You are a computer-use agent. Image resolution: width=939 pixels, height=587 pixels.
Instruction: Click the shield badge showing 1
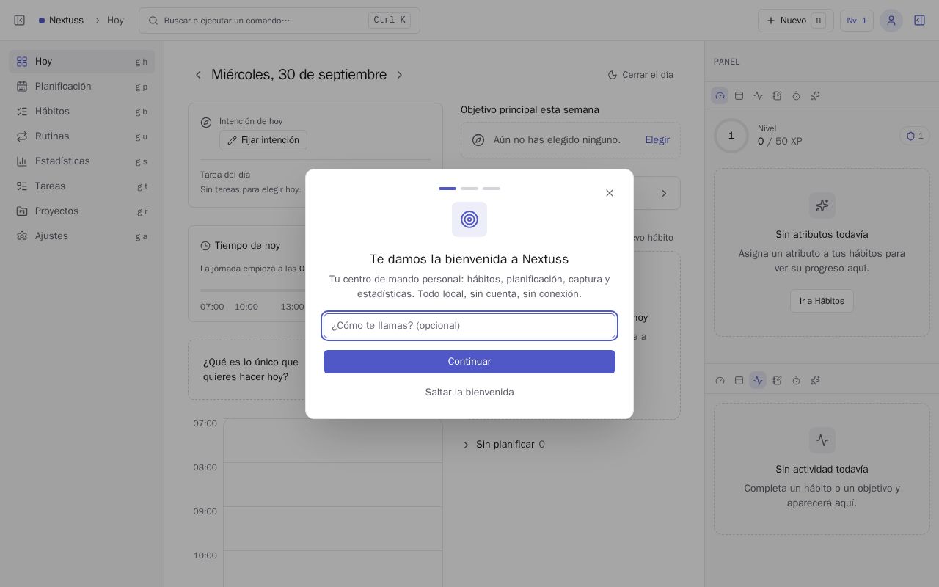pos(915,136)
